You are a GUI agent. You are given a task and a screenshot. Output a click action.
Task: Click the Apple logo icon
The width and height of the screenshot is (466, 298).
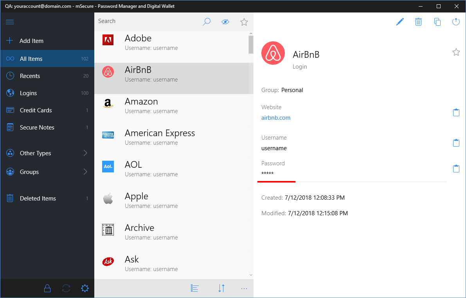(108, 198)
